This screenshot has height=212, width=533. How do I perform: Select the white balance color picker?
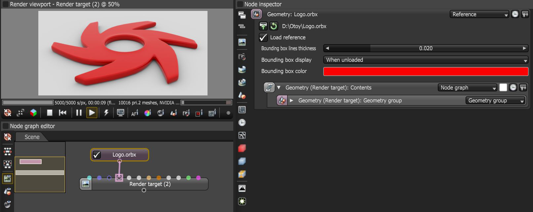[148, 113]
